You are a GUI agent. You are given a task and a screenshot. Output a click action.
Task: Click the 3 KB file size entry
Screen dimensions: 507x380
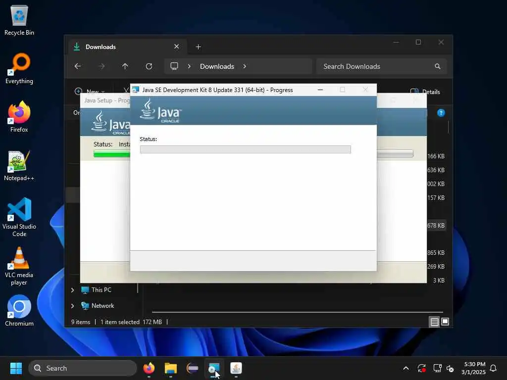439,281
